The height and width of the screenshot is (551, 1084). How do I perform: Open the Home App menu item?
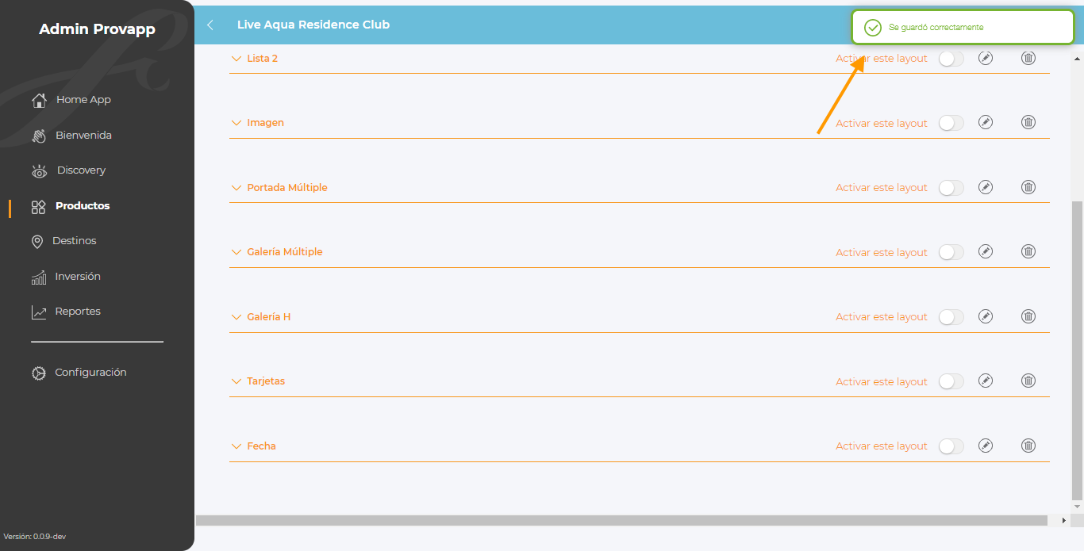(x=83, y=100)
